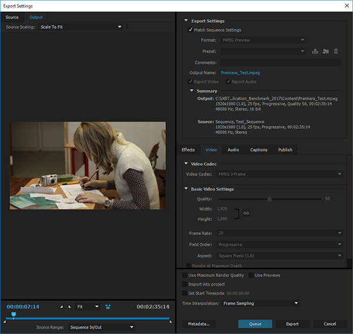The image size is (353, 334).
Task: Check the Import into project box
Action: [x=185, y=284]
